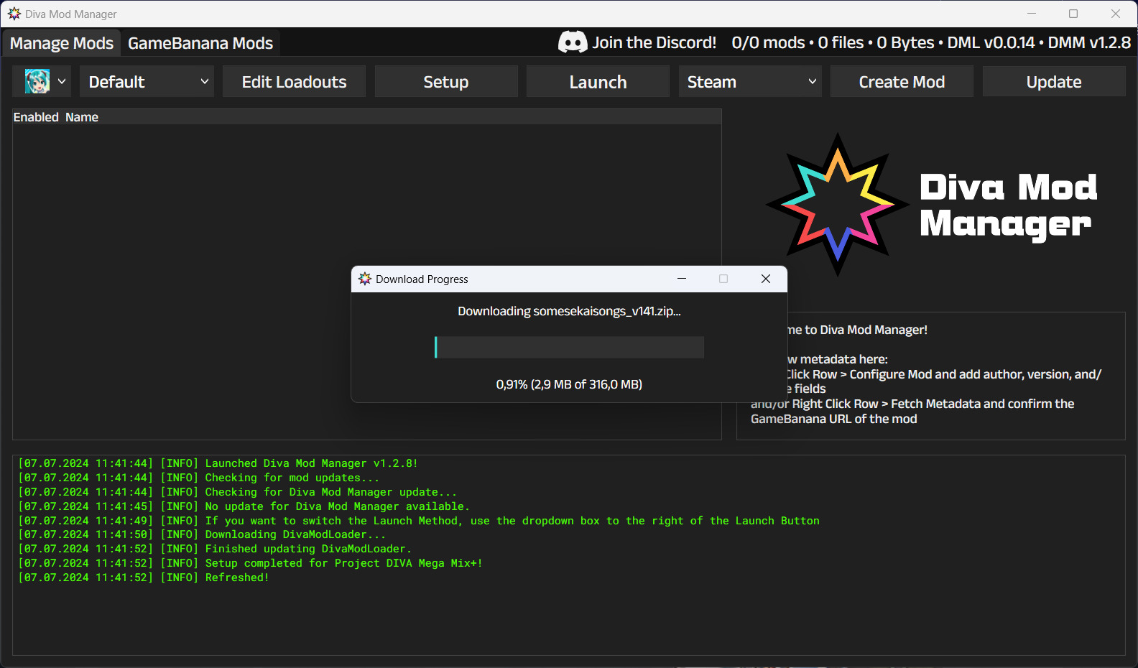Click the Hatsune Miku game avatar icon
This screenshot has height=668, width=1138.
pyautogui.click(x=37, y=81)
